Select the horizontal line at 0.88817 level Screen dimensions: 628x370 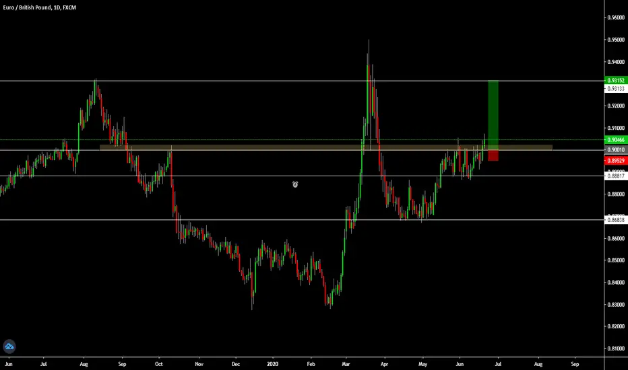(x=302, y=176)
